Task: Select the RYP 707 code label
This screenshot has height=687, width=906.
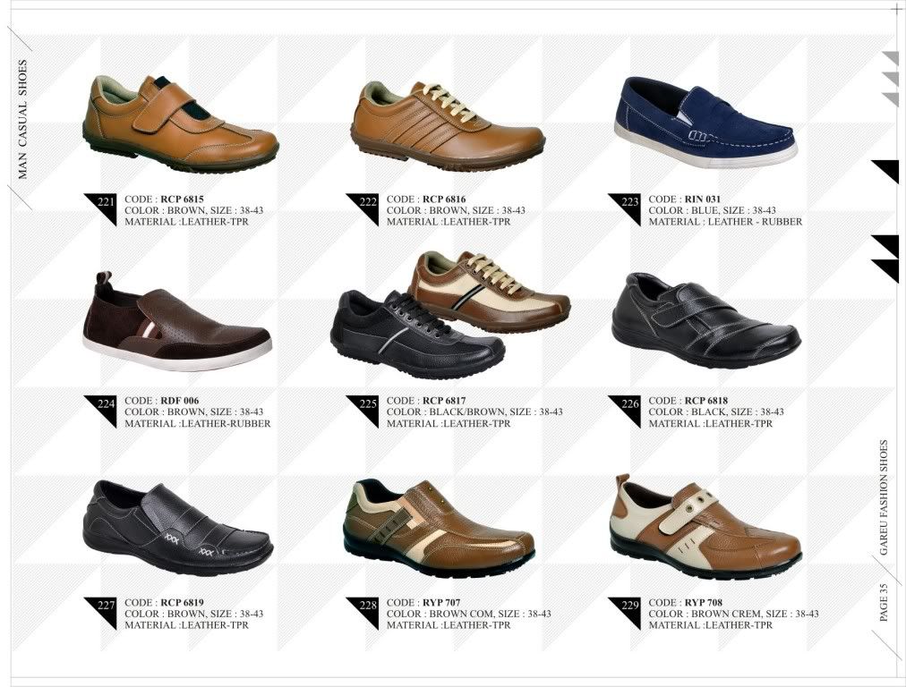Action: (441, 603)
